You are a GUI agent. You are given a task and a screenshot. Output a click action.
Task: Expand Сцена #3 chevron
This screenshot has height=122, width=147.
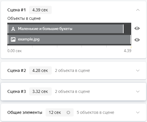138,91
